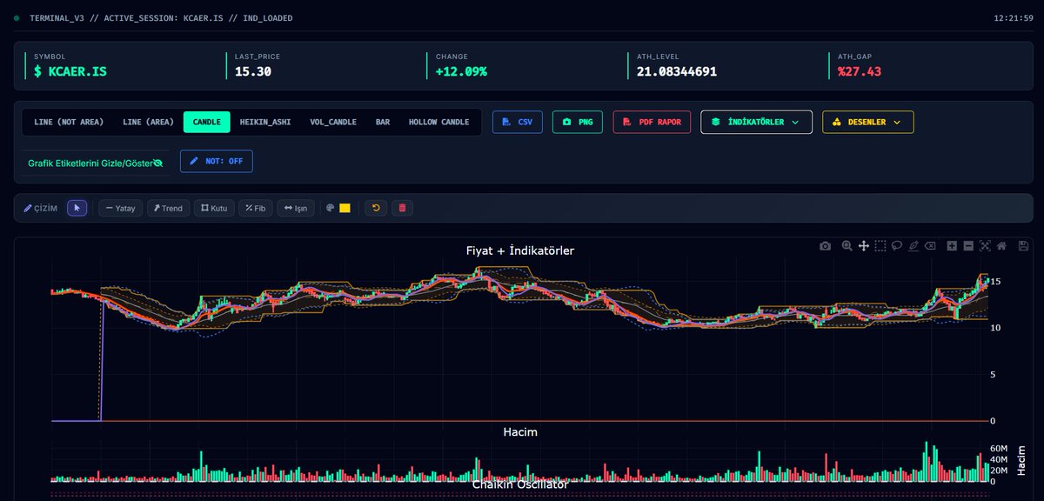The height and width of the screenshot is (501, 1044).
Task: Switch to HEIKIN_ASHI chart type
Action: point(266,122)
